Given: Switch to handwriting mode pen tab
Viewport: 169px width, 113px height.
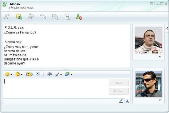Looking at the screenshot, I should [x=121, y=101].
